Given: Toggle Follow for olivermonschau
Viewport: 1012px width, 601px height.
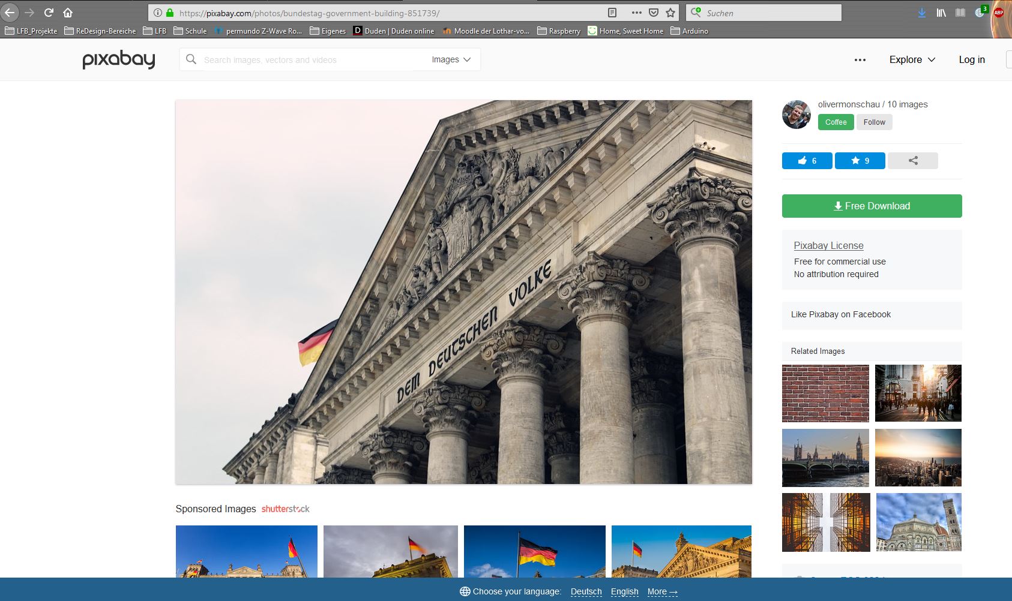Looking at the screenshot, I should click(x=874, y=122).
